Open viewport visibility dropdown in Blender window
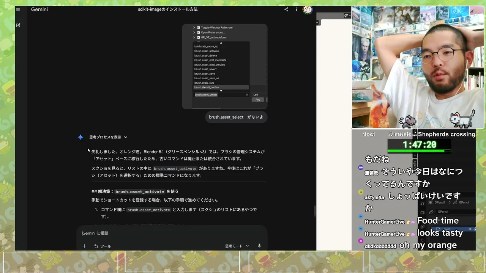The height and width of the screenshot is (273, 486). pyautogui.click(x=347, y=16)
